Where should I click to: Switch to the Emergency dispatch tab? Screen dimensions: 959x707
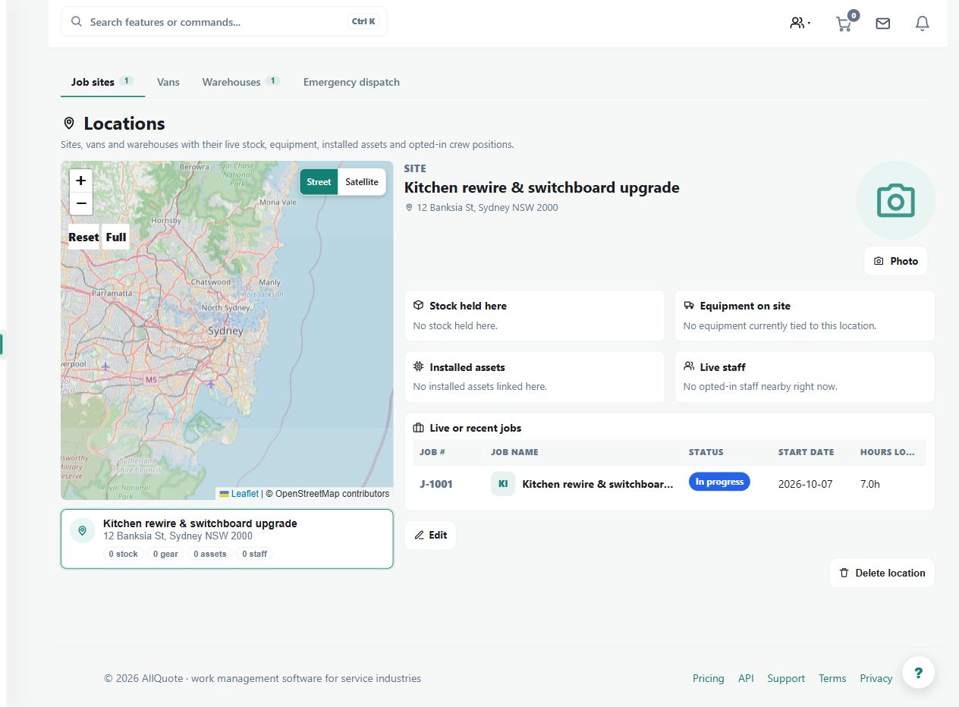pos(351,82)
